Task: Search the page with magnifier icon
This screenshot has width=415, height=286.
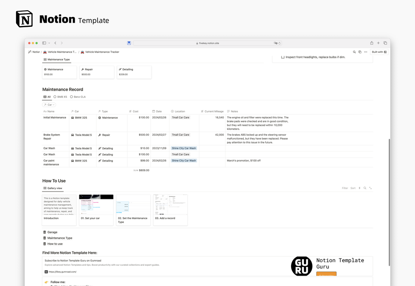Action: click(354, 52)
